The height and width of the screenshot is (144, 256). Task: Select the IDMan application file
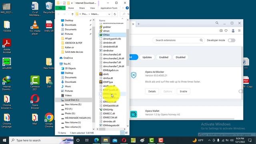click(112, 35)
